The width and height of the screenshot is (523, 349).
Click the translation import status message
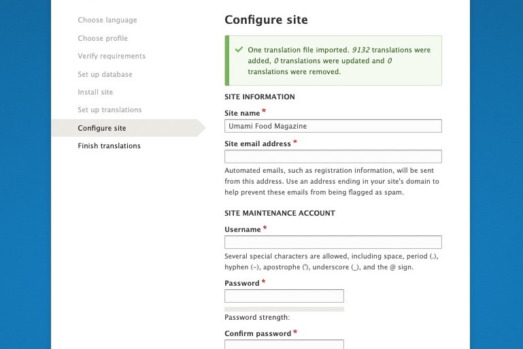pos(339,61)
